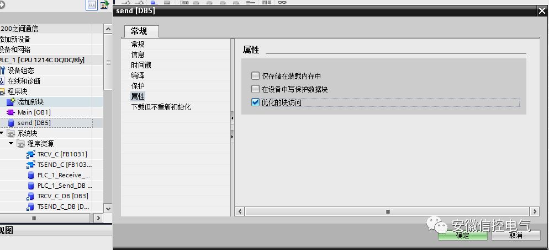Click the upper collapse arrow on the splitter
The height and width of the screenshot is (250, 549).
click(232, 118)
